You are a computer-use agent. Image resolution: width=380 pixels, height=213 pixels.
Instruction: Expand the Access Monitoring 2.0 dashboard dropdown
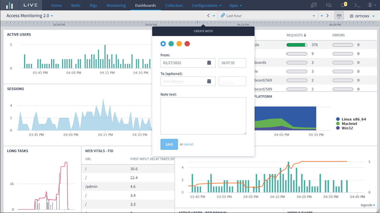click(x=30, y=16)
